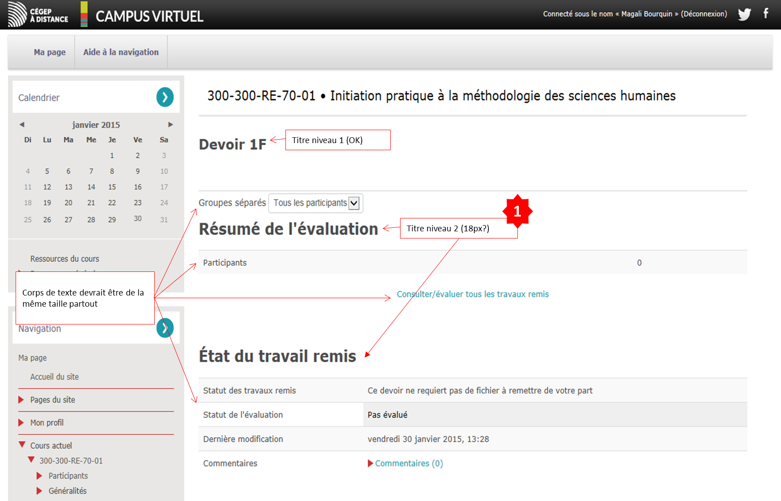
Task: Expand Mon profil tree node
Action: click(x=21, y=423)
